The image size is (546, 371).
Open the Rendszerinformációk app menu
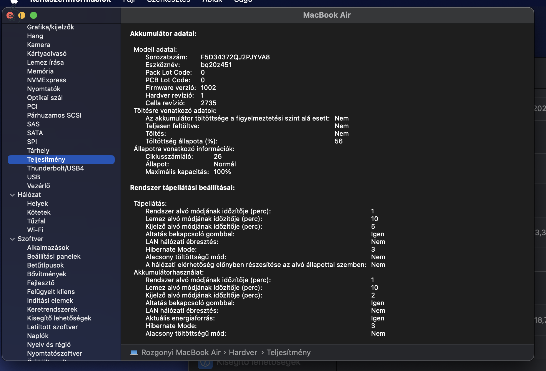point(71,1)
